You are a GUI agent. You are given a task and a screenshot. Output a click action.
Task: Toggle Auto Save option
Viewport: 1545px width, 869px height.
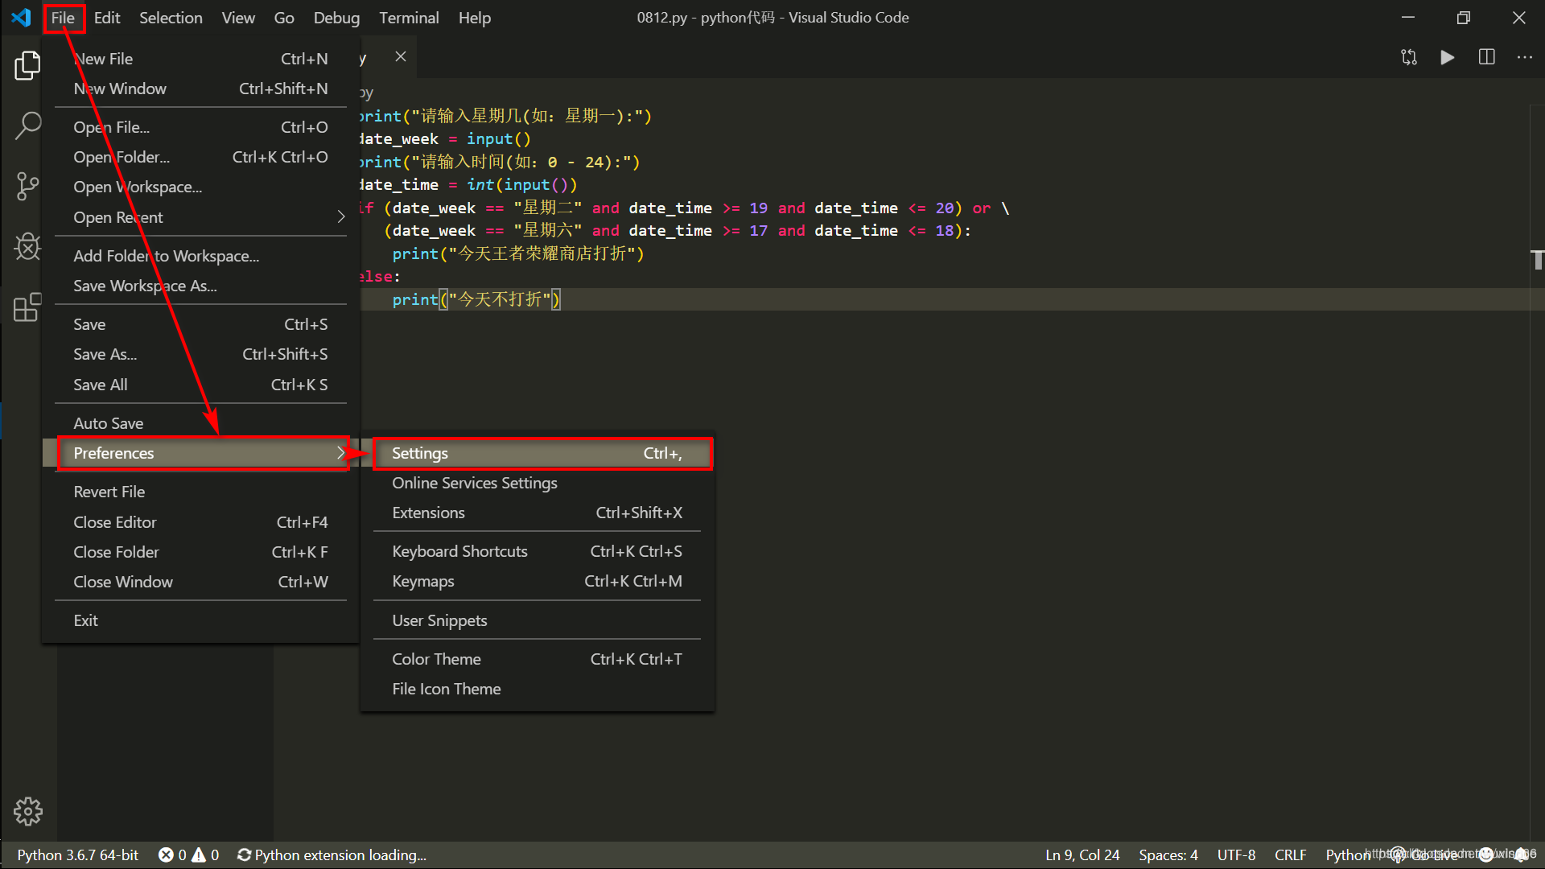pyautogui.click(x=200, y=423)
